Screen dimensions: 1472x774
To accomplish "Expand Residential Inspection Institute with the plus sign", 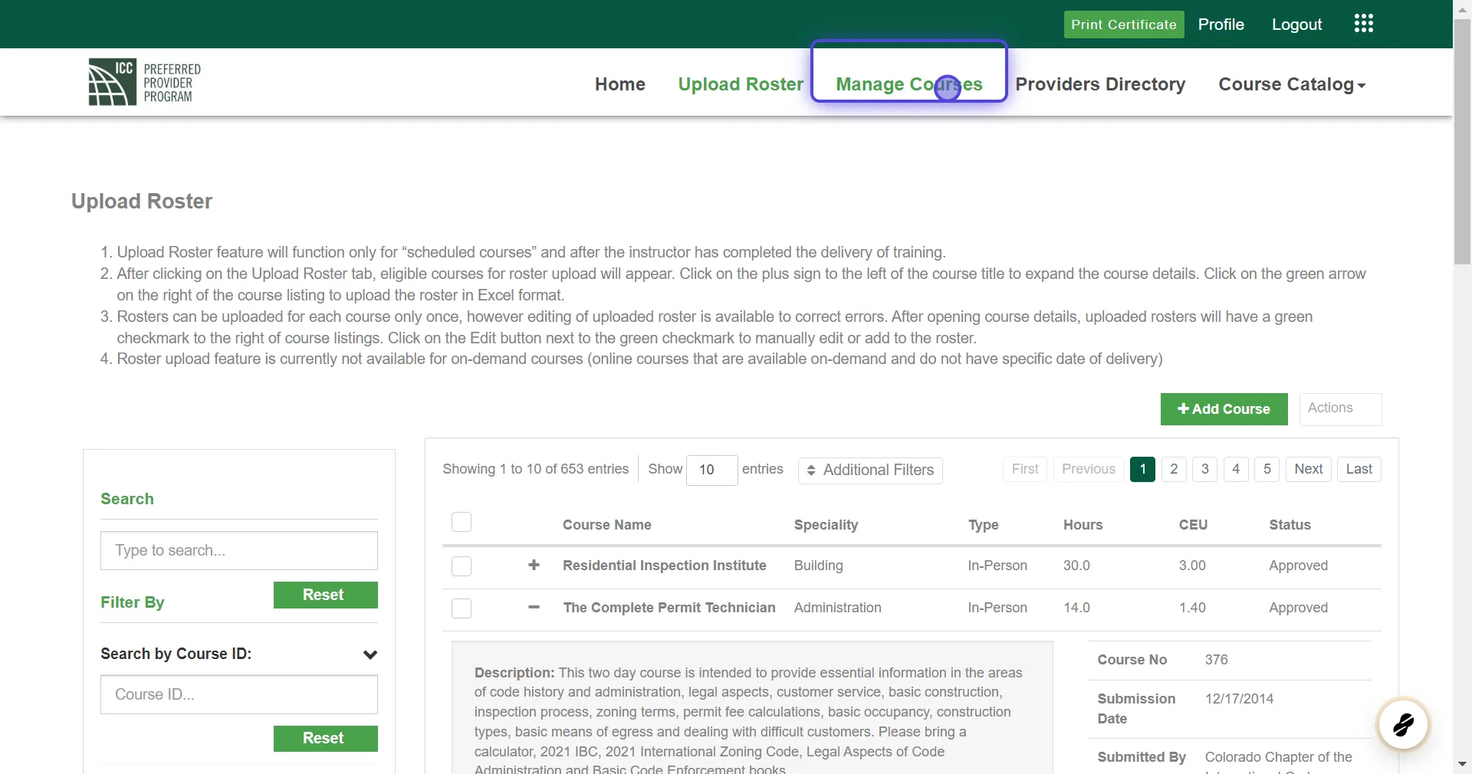I will pyautogui.click(x=534, y=566).
